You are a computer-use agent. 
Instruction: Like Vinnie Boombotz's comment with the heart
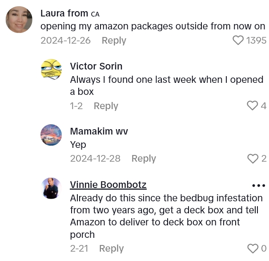[x=253, y=249]
